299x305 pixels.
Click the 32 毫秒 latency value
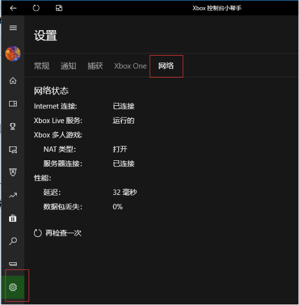pos(125,192)
